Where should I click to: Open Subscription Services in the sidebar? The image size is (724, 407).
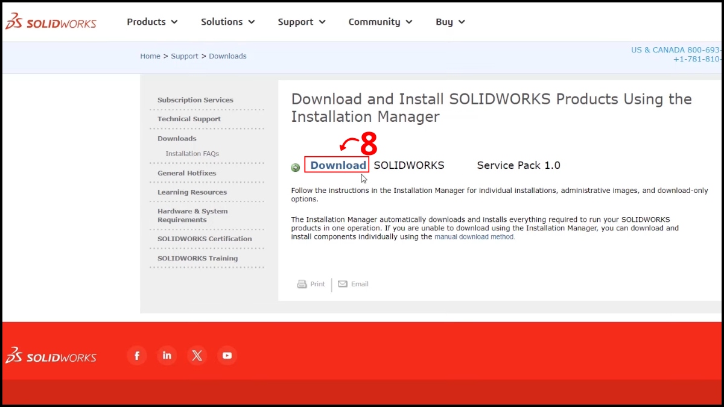(195, 100)
